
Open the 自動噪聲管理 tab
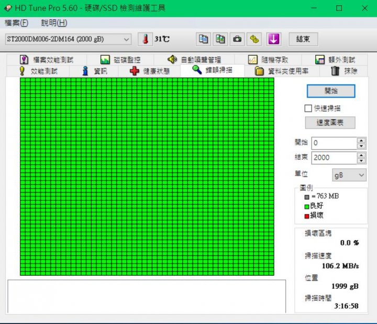194,59
